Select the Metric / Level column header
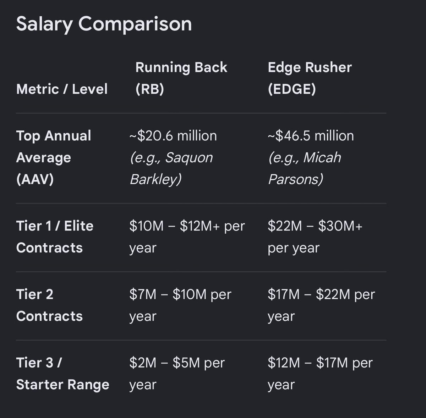Screen dimensions: 426x418 coord(62,89)
